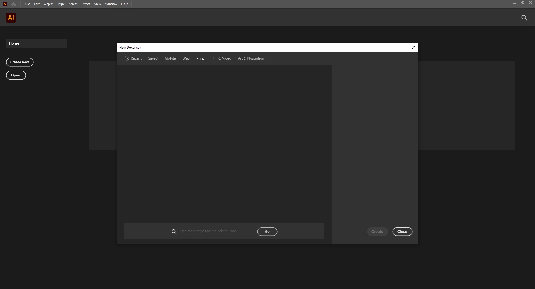Open the Type menu

click(x=61, y=4)
